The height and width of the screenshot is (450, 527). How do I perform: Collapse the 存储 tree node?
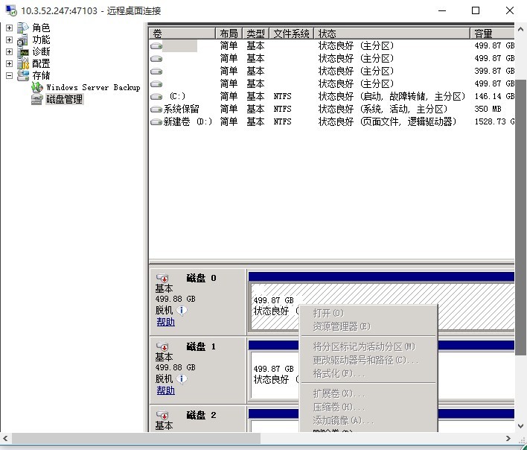click(x=10, y=75)
